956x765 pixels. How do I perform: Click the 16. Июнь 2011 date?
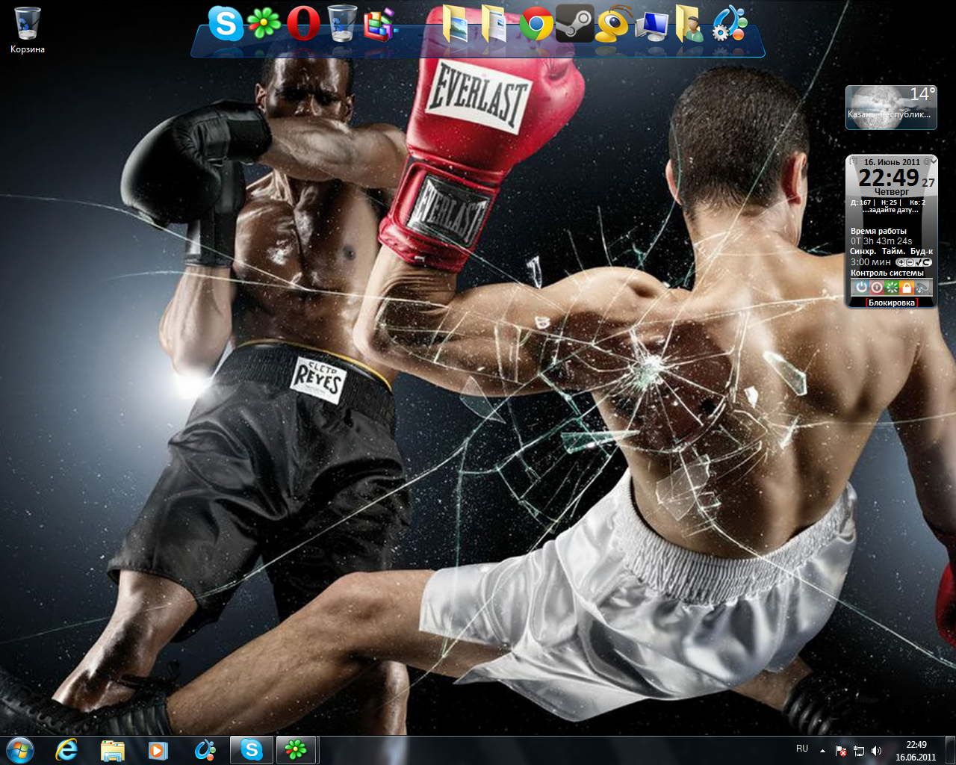[892, 162]
